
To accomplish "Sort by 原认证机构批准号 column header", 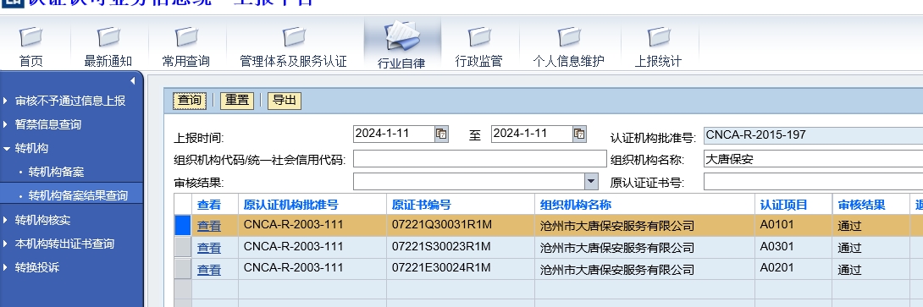I will (290, 205).
